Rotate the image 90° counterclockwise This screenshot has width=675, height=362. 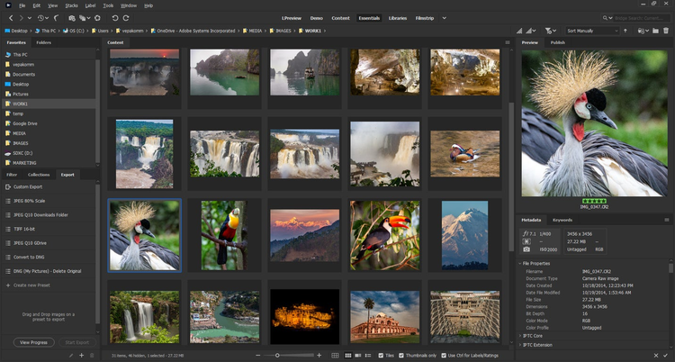pos(114,17)
